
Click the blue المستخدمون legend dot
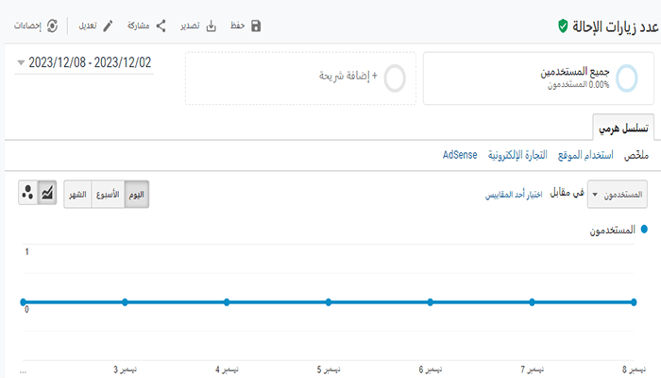pyautogui.click(x=644, y=230)
